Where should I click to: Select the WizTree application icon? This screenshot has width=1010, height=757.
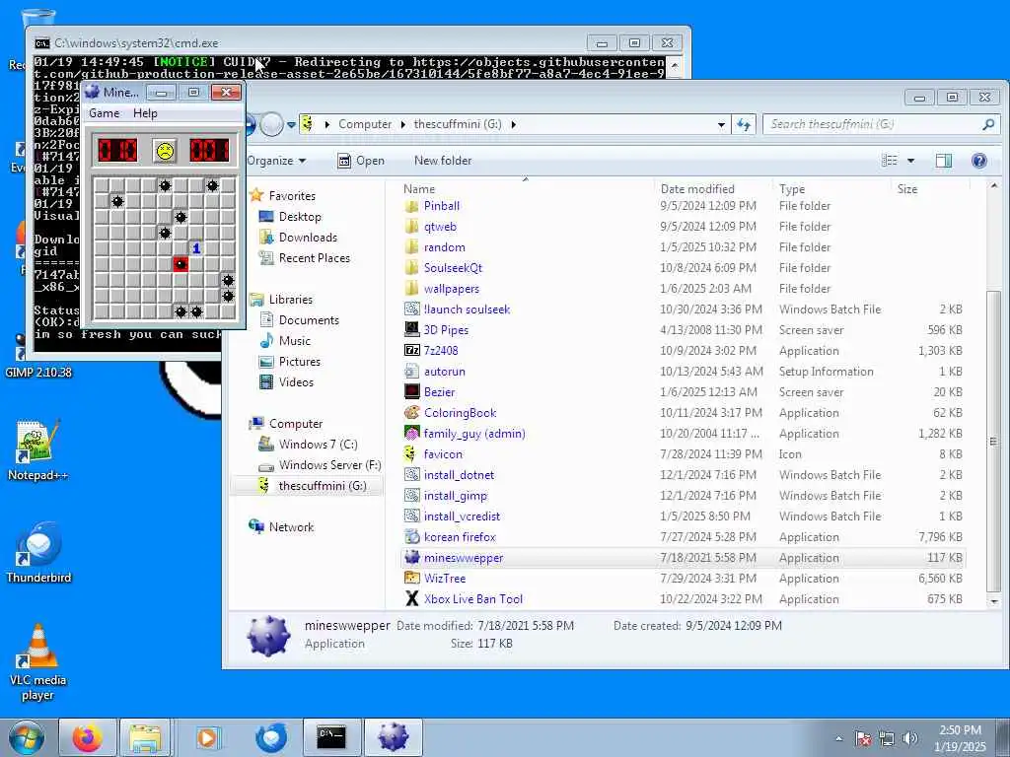411,578
